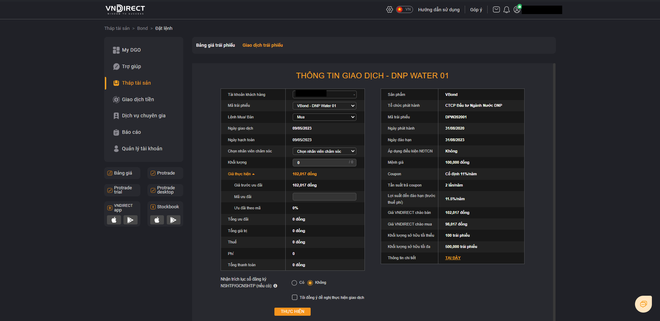Image resolution: width=660 pixels, height=321 pixels.
Task: Click the Mã ưu đãi input field
Action: click(x=324, y=197)
